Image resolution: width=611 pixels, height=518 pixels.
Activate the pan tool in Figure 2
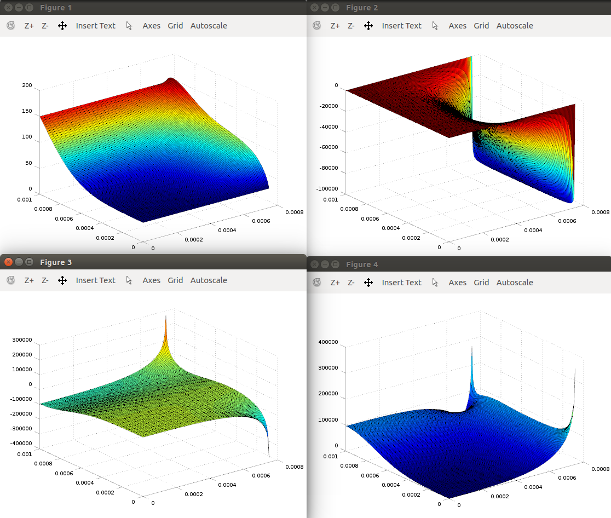click(x=368, y=26)
